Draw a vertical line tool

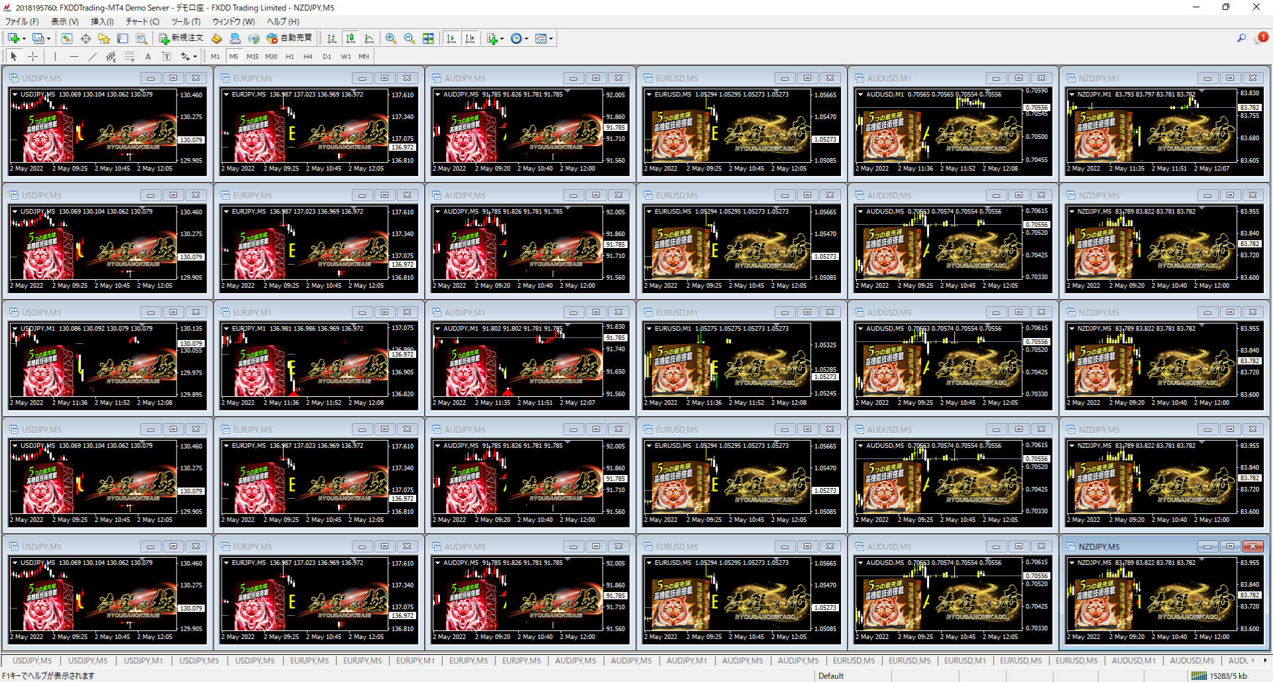(56, 56)
